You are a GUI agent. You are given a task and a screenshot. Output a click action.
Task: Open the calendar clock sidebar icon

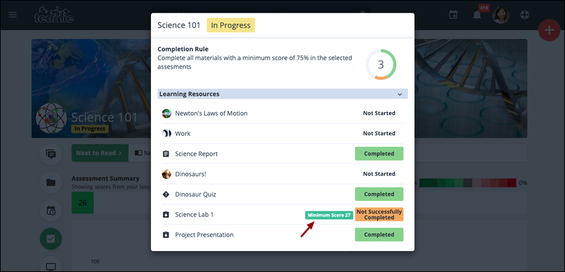click(x=51, y=211)
